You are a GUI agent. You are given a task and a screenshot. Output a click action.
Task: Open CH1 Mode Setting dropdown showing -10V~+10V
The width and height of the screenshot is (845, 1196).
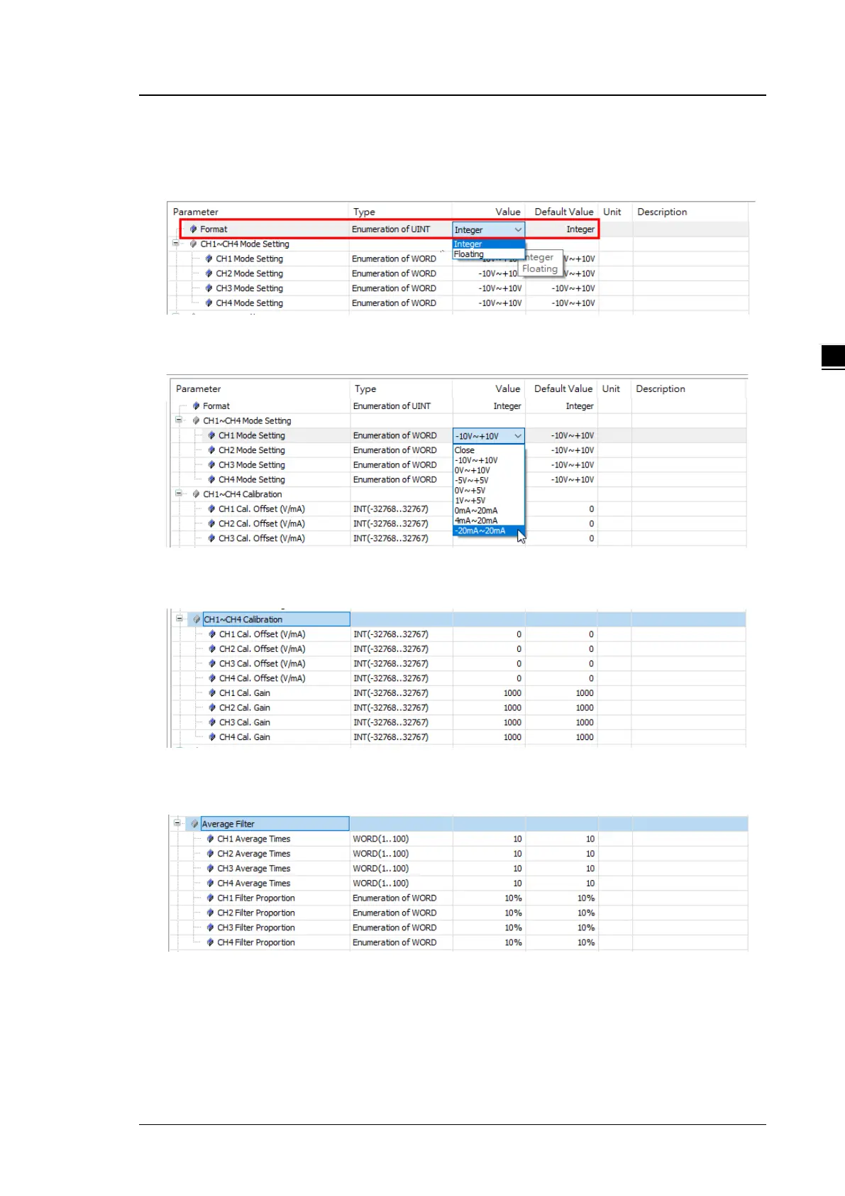click(x=489, y=436)
